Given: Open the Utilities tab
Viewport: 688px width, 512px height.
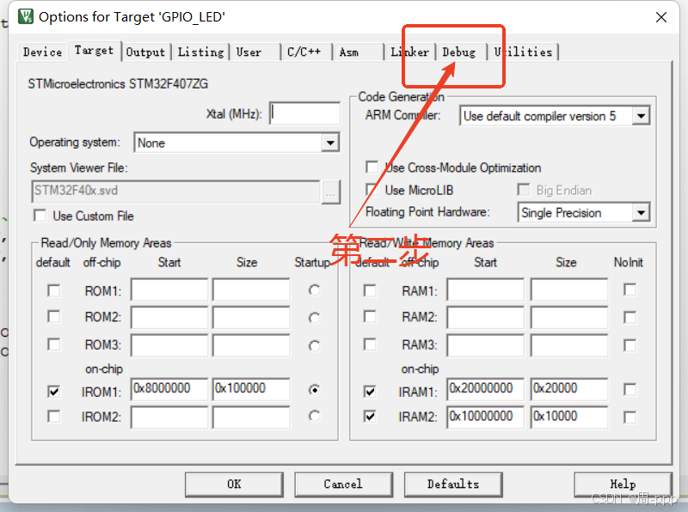Looking at the screenshot, I should tap(524, 52).
